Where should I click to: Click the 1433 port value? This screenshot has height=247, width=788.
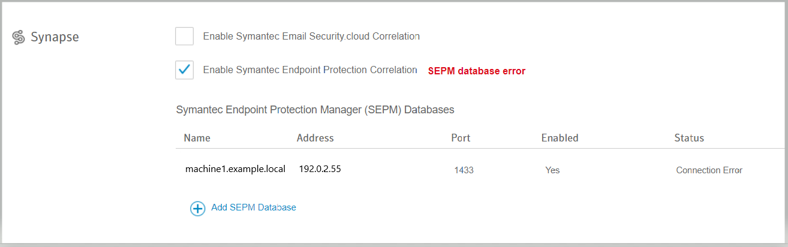(464, 170)
